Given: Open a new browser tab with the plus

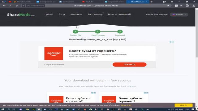Looking at the screenshot, I should [x=152, y=2].
